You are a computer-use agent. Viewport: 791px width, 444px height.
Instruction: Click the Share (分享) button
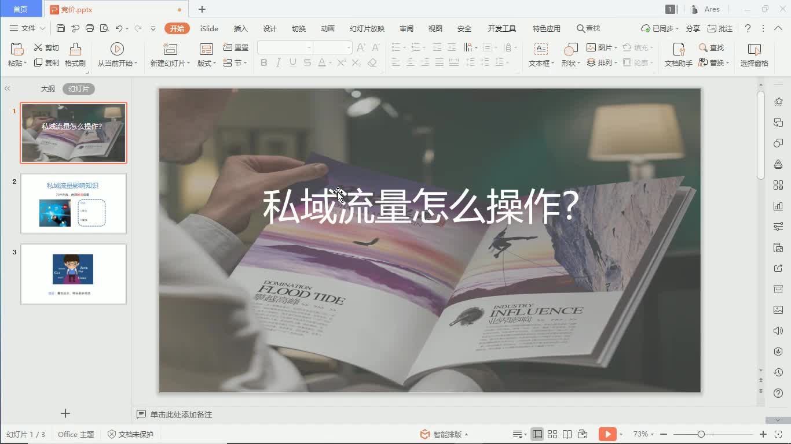[693, 28]
